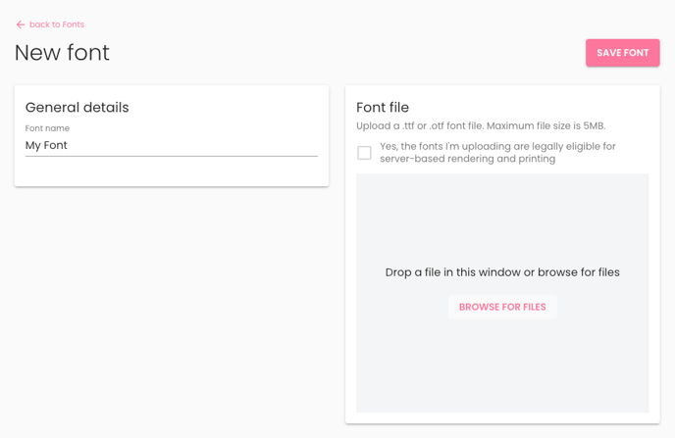
Task: Click 'server-based rendering and printing' text line
Action: click(x=468, y=159)
